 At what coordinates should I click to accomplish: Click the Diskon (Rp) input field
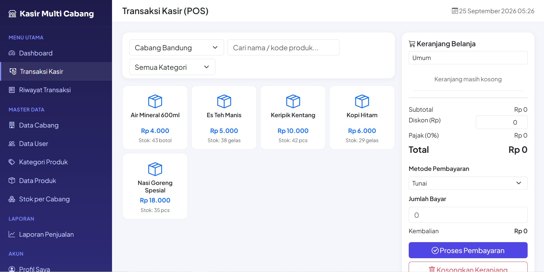(x=501, y=122)
